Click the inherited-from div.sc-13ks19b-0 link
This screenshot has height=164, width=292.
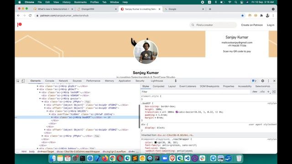175,135
